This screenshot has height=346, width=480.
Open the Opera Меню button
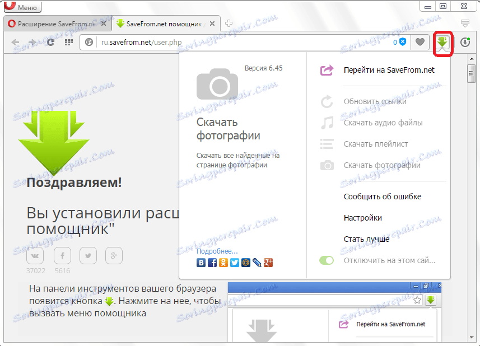(x=21, y=7)
